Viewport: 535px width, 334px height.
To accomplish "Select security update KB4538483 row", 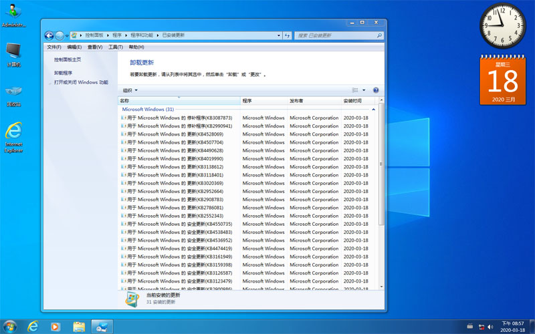I will 247,232.
